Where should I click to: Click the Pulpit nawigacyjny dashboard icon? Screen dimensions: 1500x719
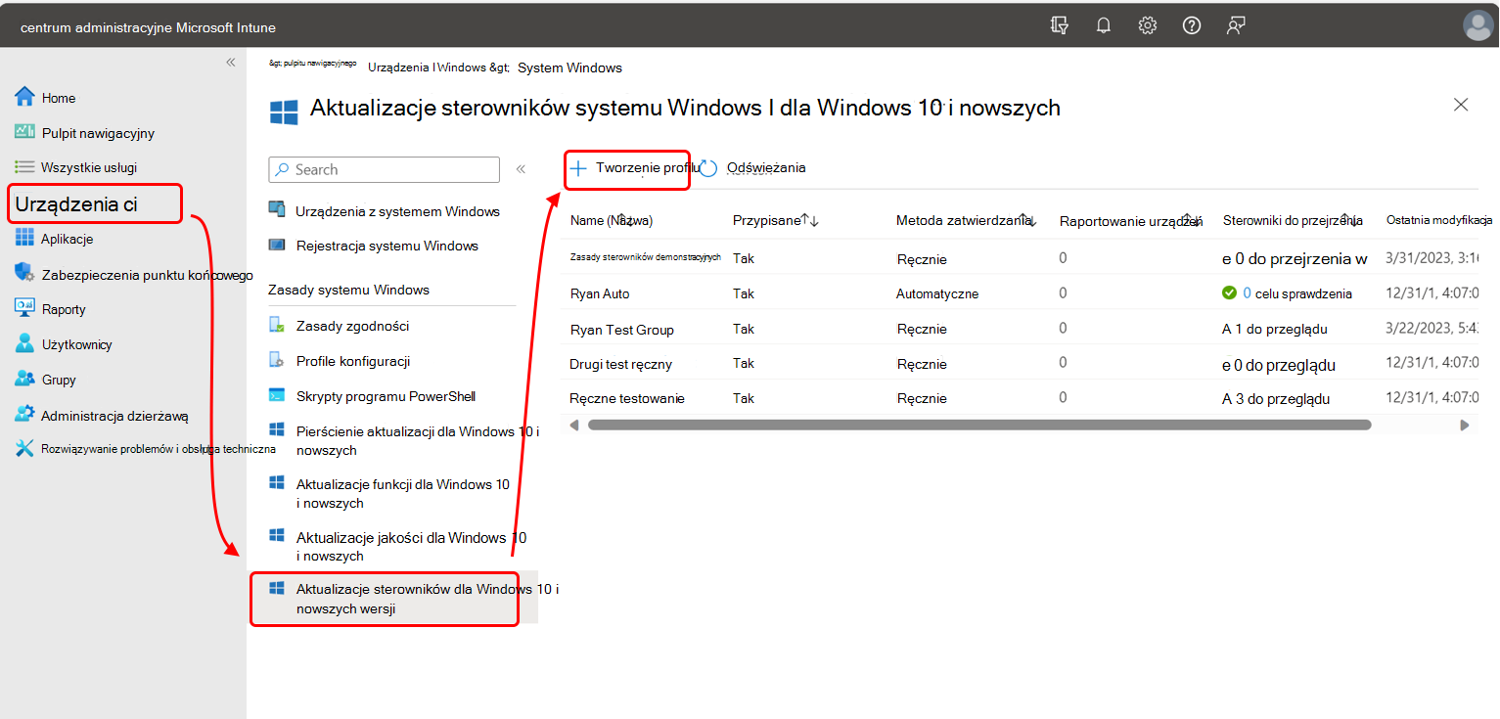click(x=24, y=132)
